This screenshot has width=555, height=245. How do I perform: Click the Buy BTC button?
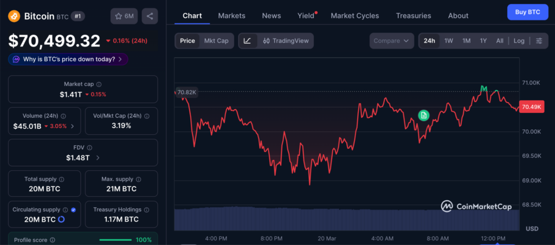[x=527, y=12]
